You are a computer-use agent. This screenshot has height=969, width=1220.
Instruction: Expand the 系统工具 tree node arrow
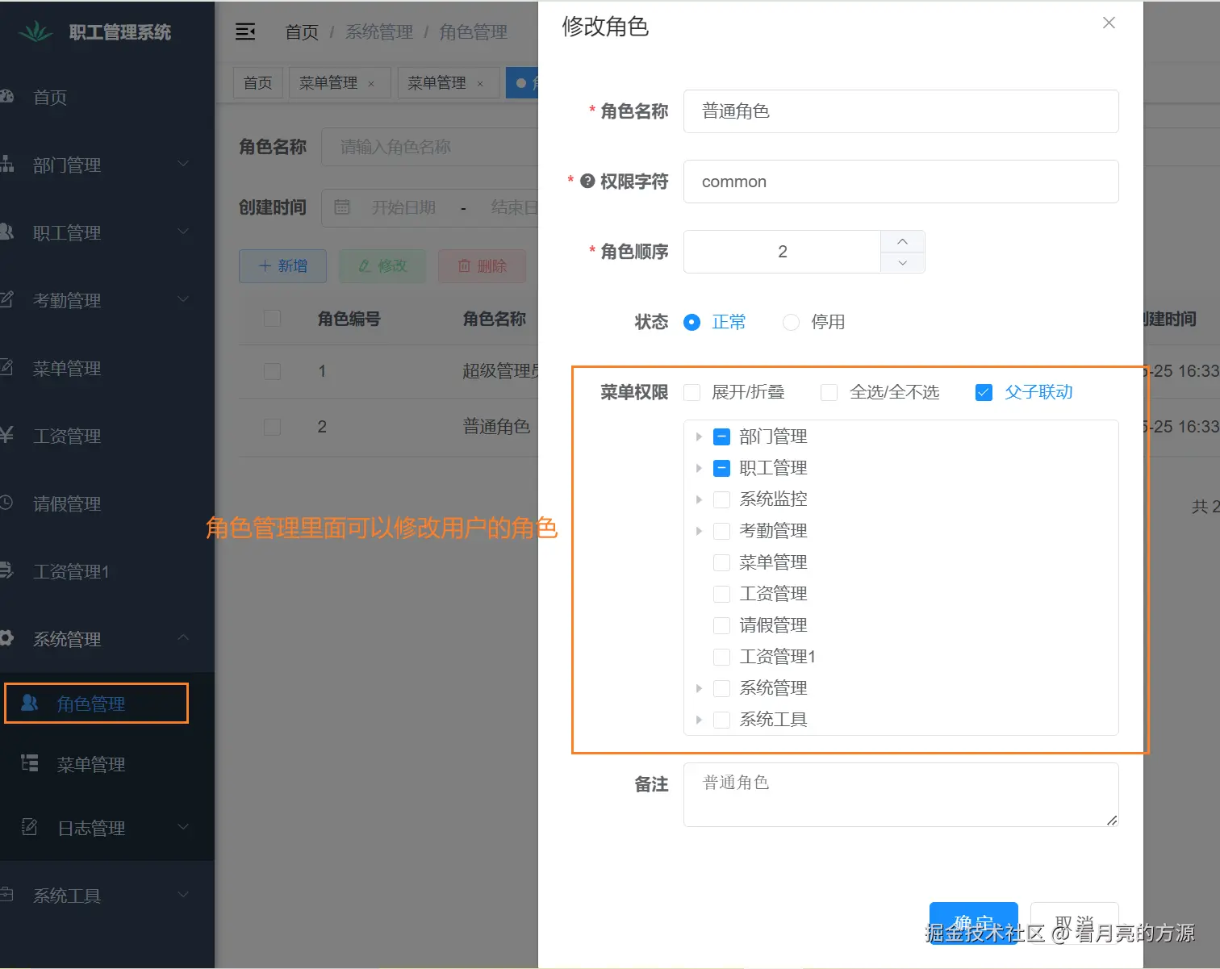click(x=699, y=720)
